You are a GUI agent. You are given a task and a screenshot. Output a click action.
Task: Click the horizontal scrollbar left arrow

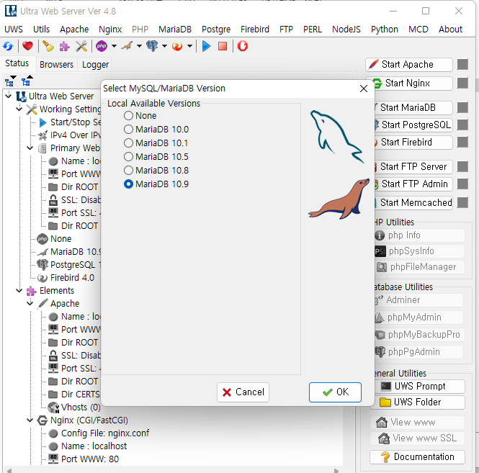[9, 471]
